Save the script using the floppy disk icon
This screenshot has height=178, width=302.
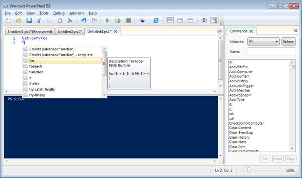click(x=29, y=21)
